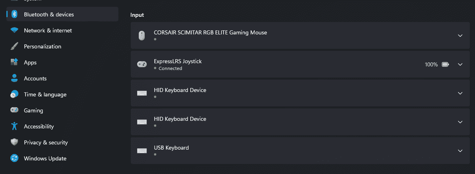Click the 100% battery percentage text
Viewport: 475px width, 174px height.
pos(431,64)
